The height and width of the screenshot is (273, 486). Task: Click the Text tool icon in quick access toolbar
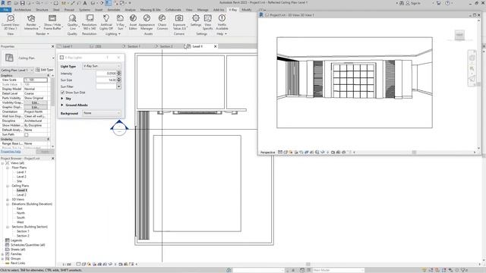click(x=85, y=3)
